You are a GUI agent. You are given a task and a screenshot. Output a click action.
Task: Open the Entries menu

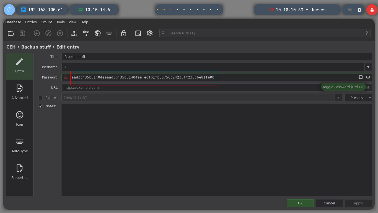31,22
